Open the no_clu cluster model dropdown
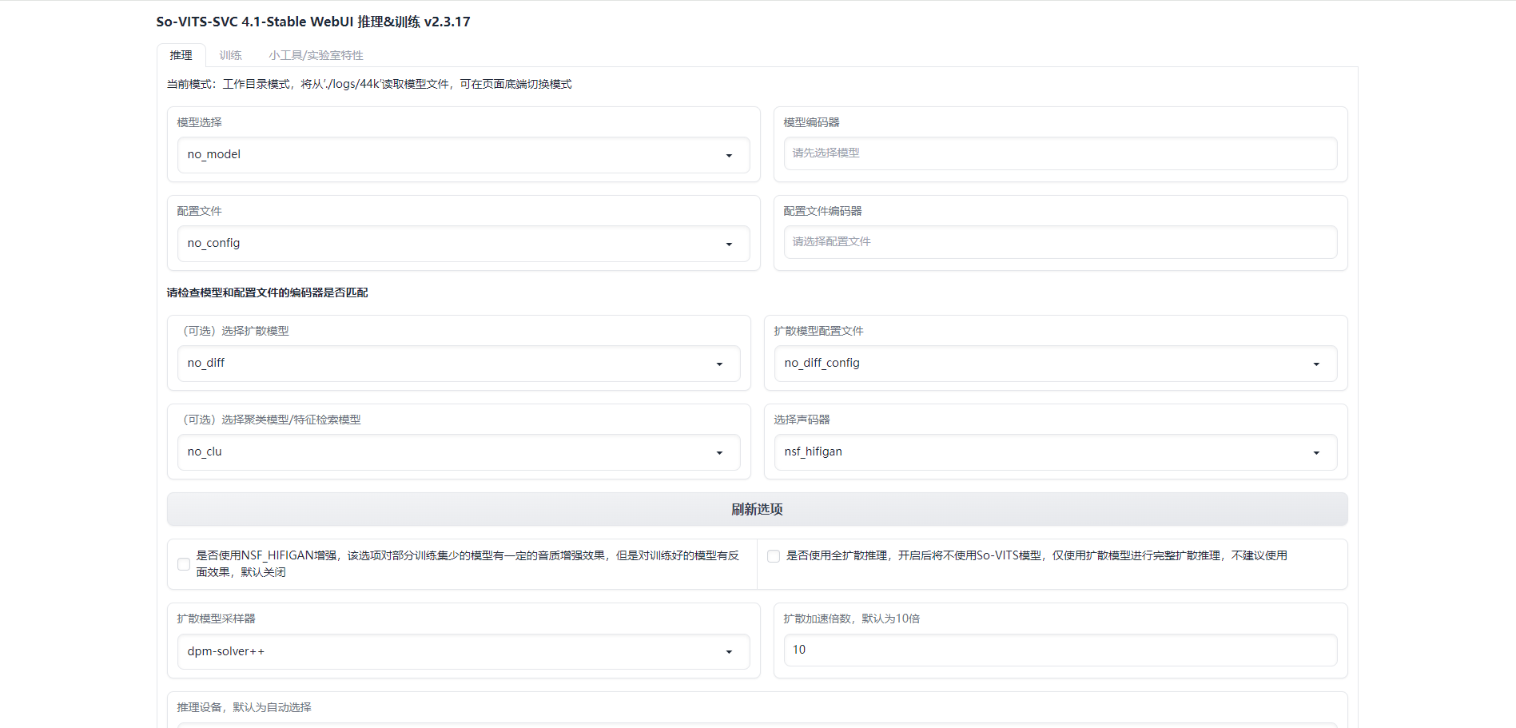 459,452
